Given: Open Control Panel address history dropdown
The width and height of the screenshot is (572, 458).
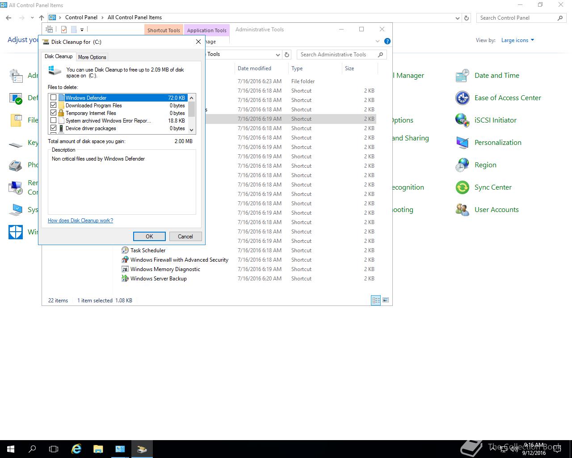Looking at the screenshot, I should click(457, 18).
